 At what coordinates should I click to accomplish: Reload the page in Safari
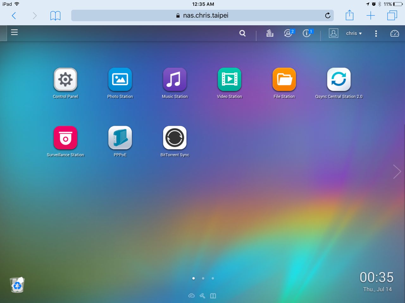click(x=328, y=15)
